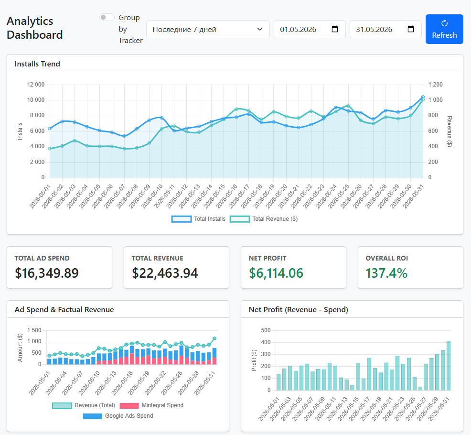
Task: Click the Net Profit bar for 2026-05-01
Action: [x=278, y=382]
